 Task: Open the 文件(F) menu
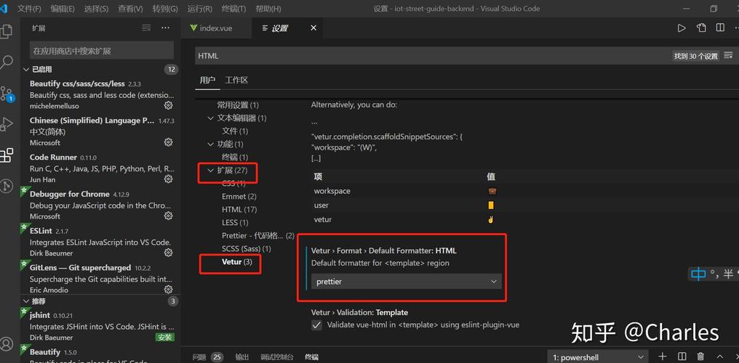click(x=29, y=9)
